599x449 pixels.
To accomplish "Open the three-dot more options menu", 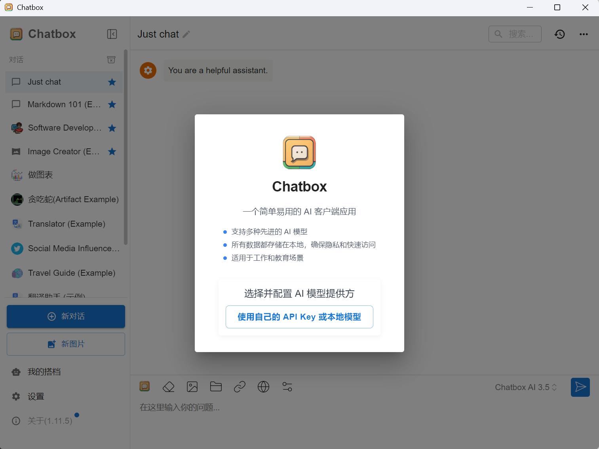I will (x=584, y=34).
